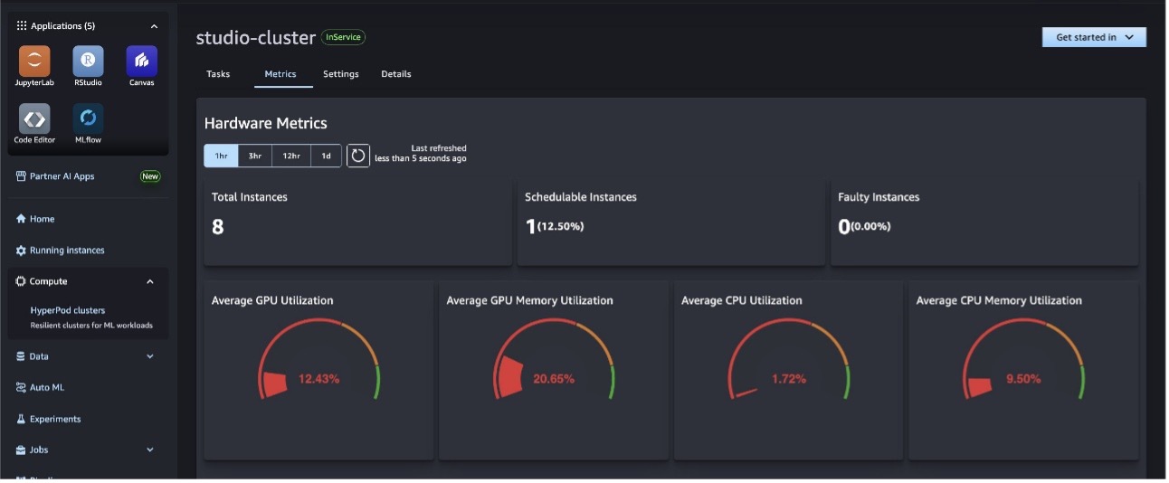Select the 3hr time range

click(255, 156)
